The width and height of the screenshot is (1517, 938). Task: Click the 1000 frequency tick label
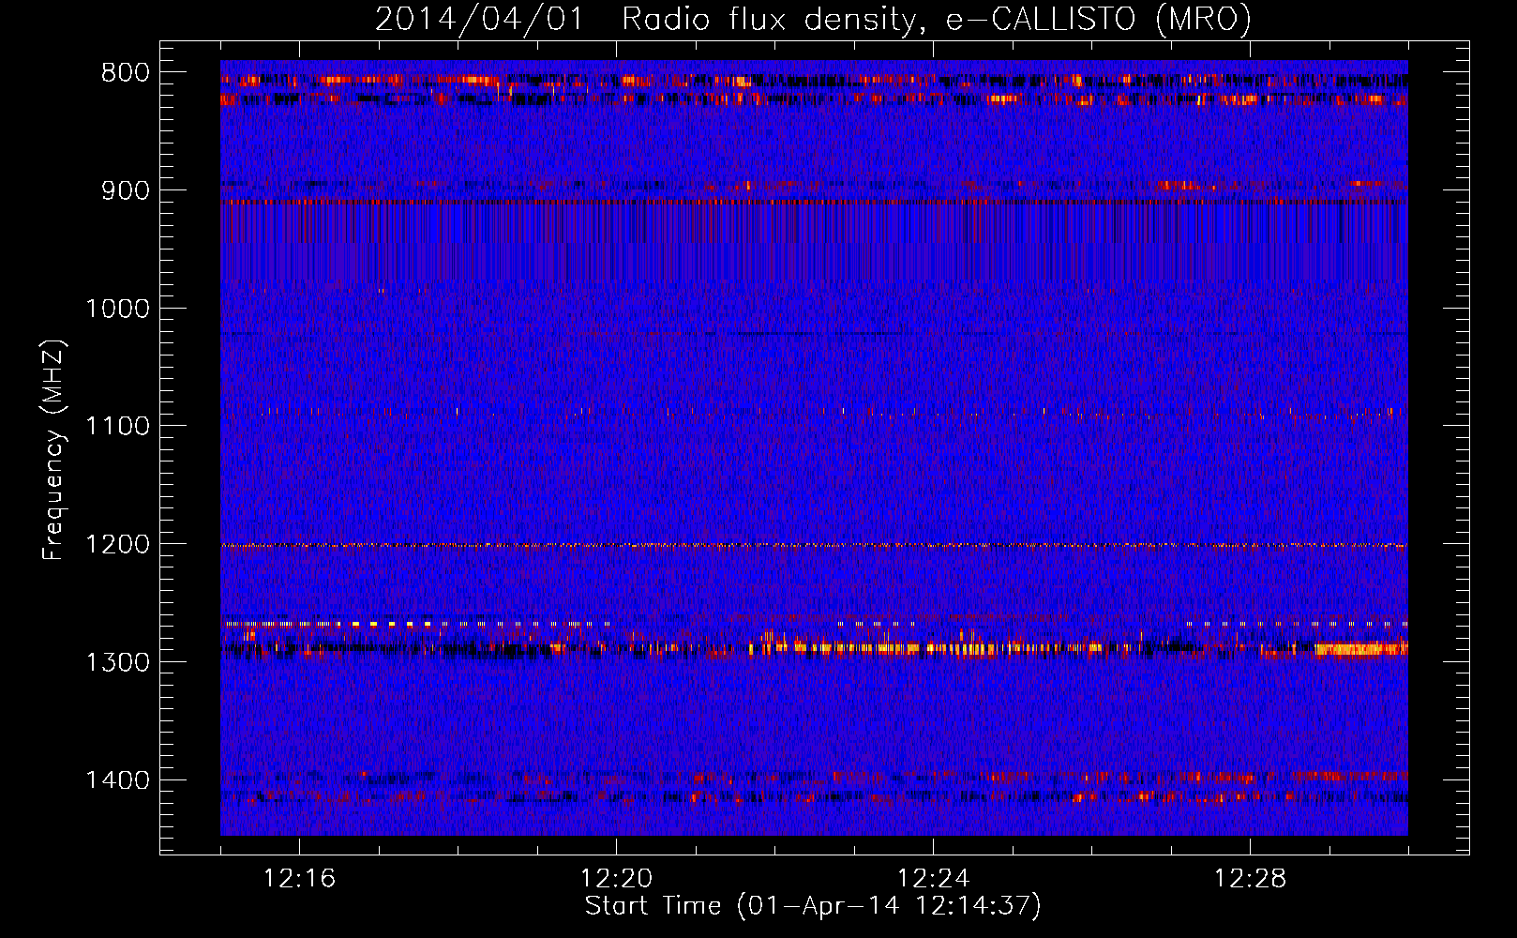click(x=117, y=309)
